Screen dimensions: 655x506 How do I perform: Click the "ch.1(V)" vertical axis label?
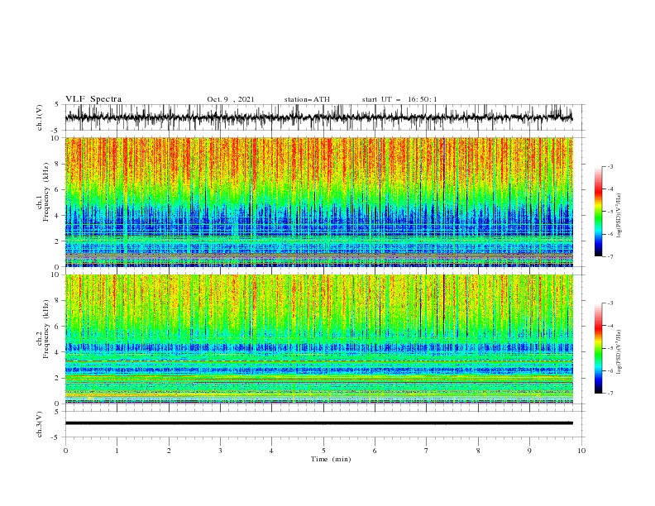(40, 117)
